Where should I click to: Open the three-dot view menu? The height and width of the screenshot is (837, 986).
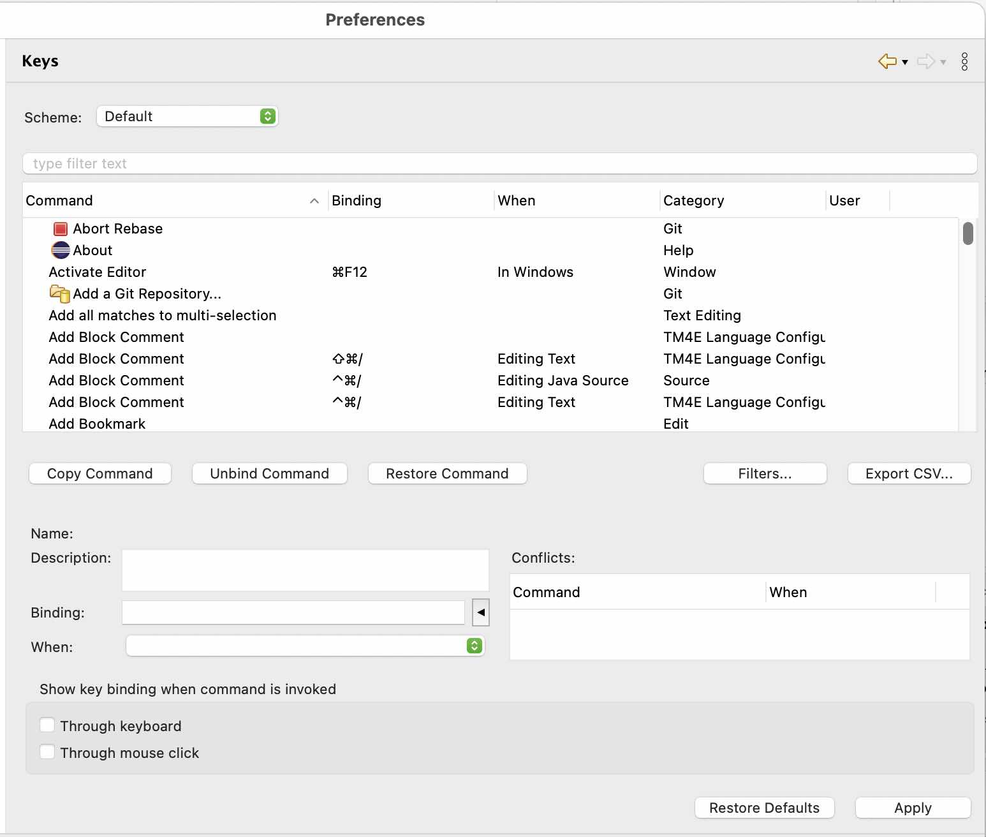[x=964, y=61]
